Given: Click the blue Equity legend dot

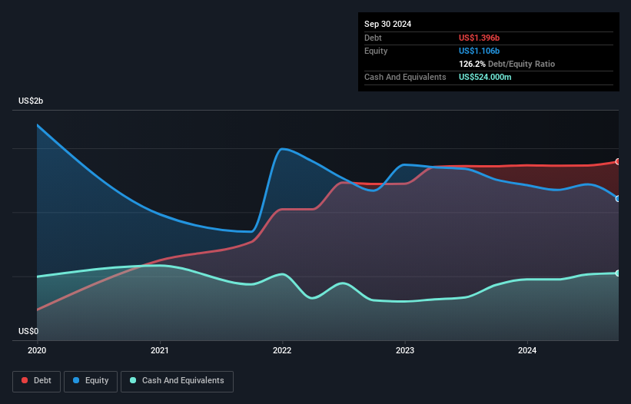Looking at the screenshot, I should pyautogui.click(x=76, y=380).
